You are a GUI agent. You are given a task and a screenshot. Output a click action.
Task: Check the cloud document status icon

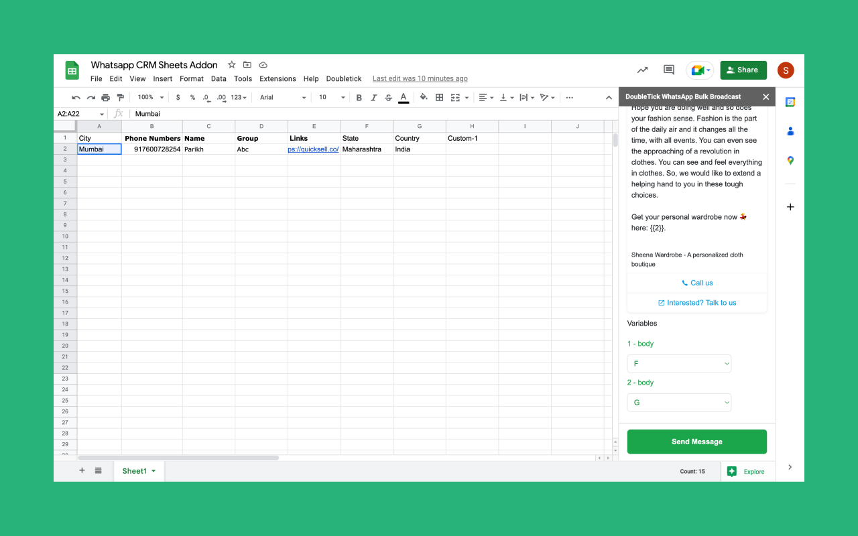263,65
